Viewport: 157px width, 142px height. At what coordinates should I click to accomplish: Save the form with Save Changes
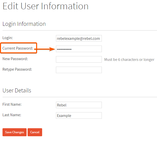[x=15, y=132]
